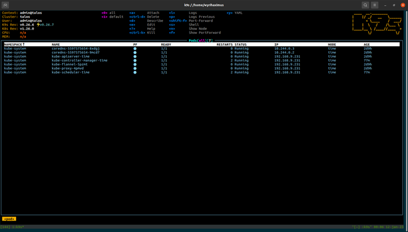Maximize the k9s terminal window

tap(394, 5)
